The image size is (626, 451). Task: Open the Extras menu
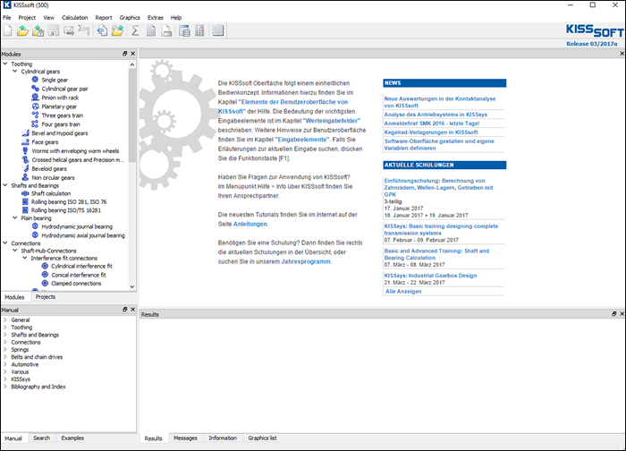156,18
